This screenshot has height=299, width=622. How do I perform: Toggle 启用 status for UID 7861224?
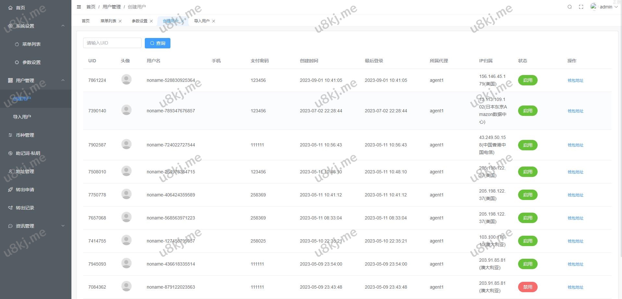point(528,80)
